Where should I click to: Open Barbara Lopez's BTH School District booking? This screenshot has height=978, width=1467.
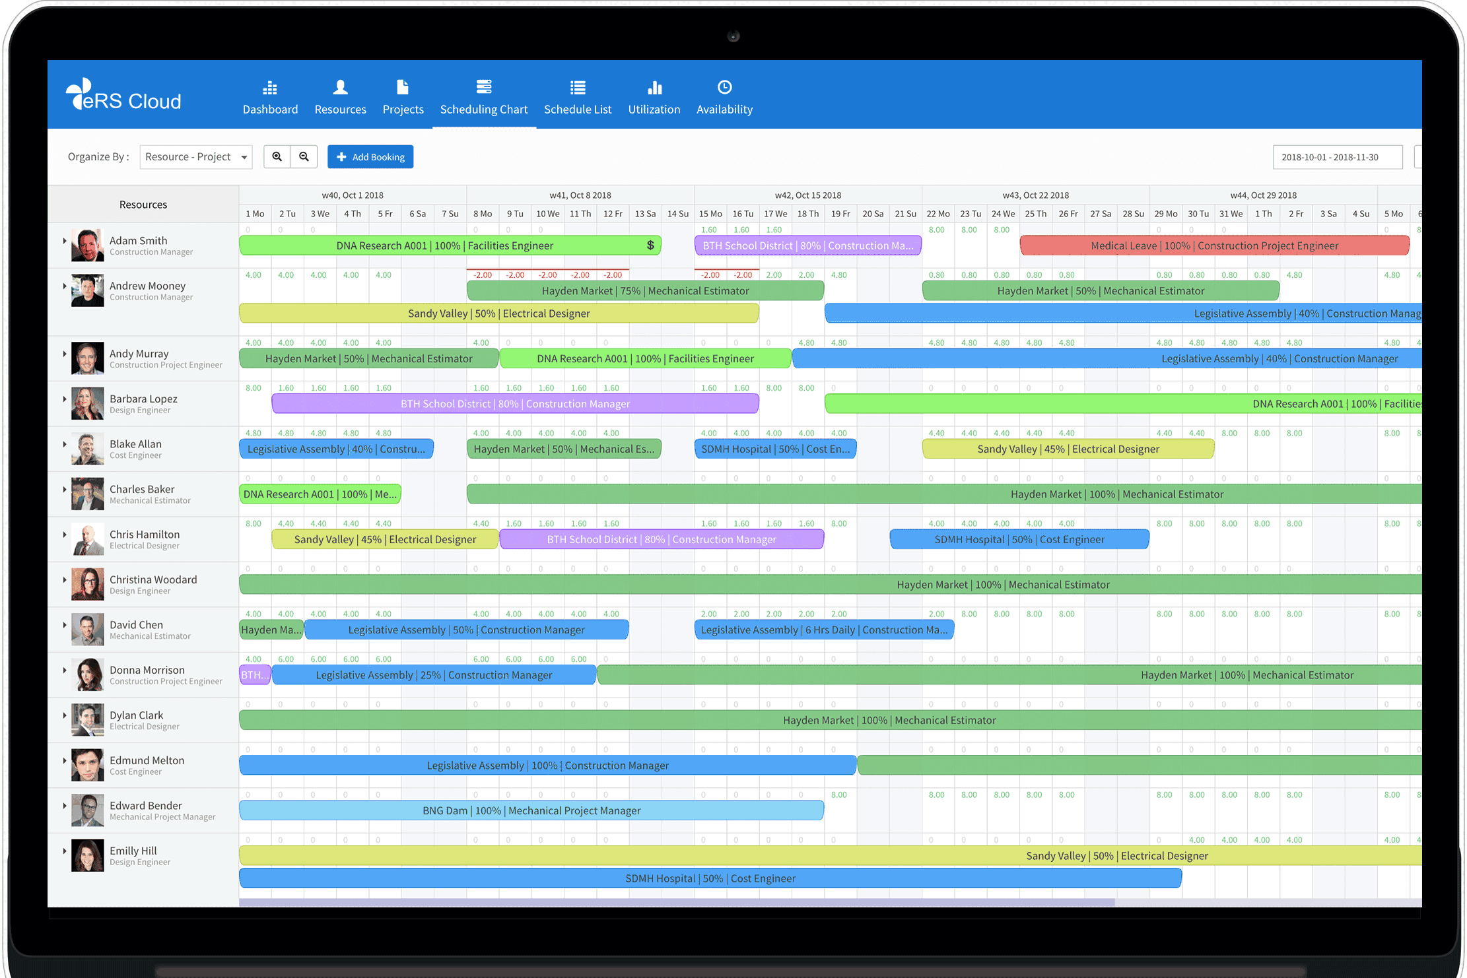click(x=515, y=404)
